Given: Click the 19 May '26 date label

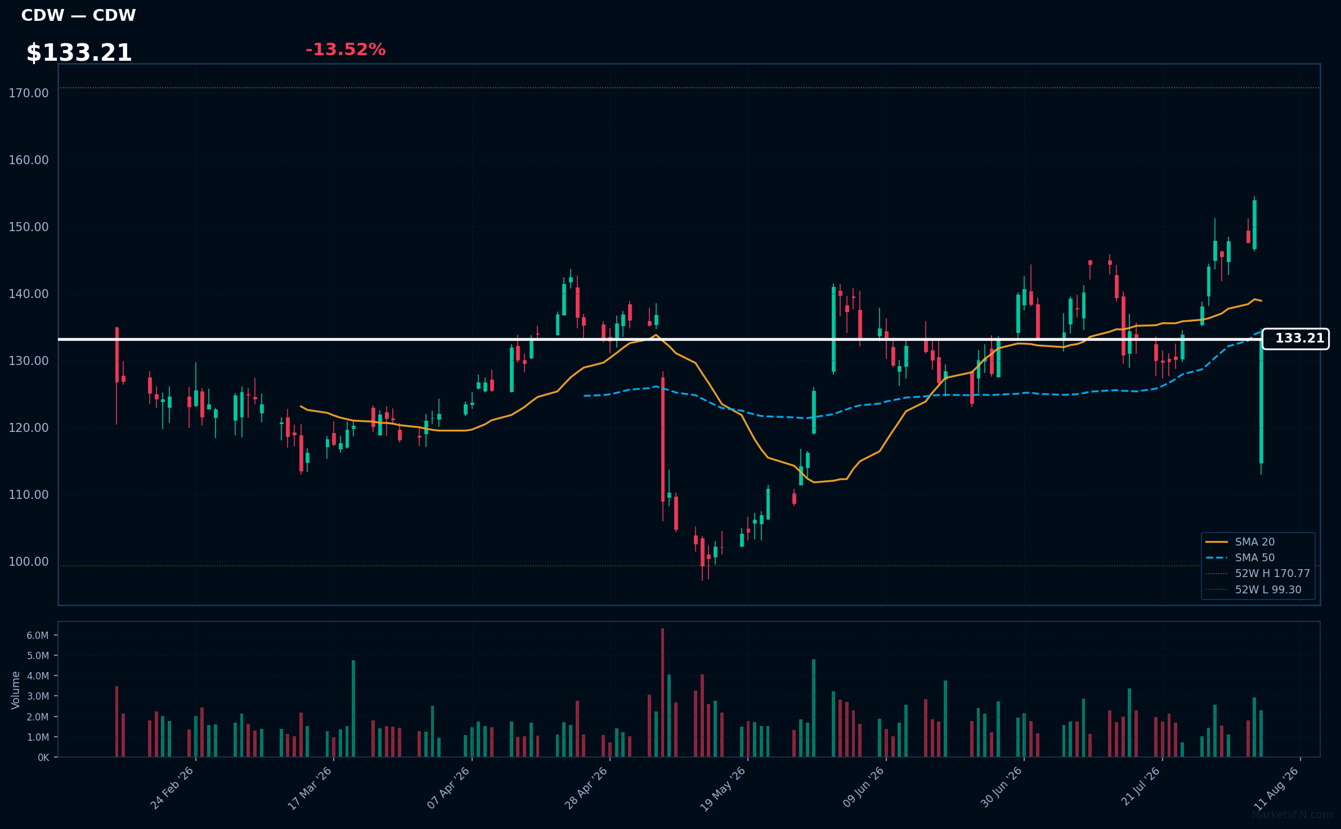Looking at the screenshot, I should (723, 789).
